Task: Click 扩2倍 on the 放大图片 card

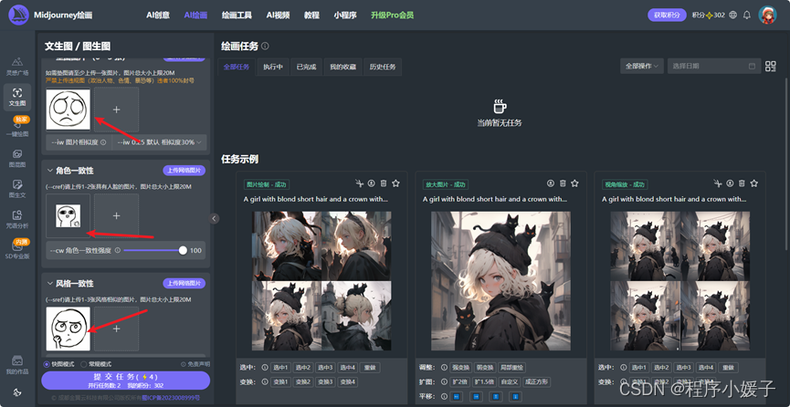Action: [460, 381]
